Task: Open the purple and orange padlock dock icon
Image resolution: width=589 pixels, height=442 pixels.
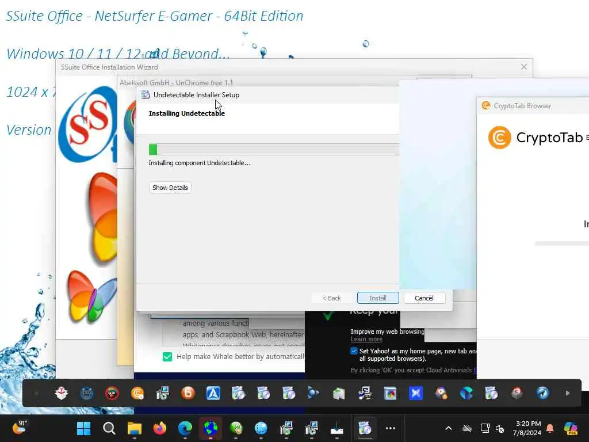Action: pyautogui.click(x=441, y=393)
